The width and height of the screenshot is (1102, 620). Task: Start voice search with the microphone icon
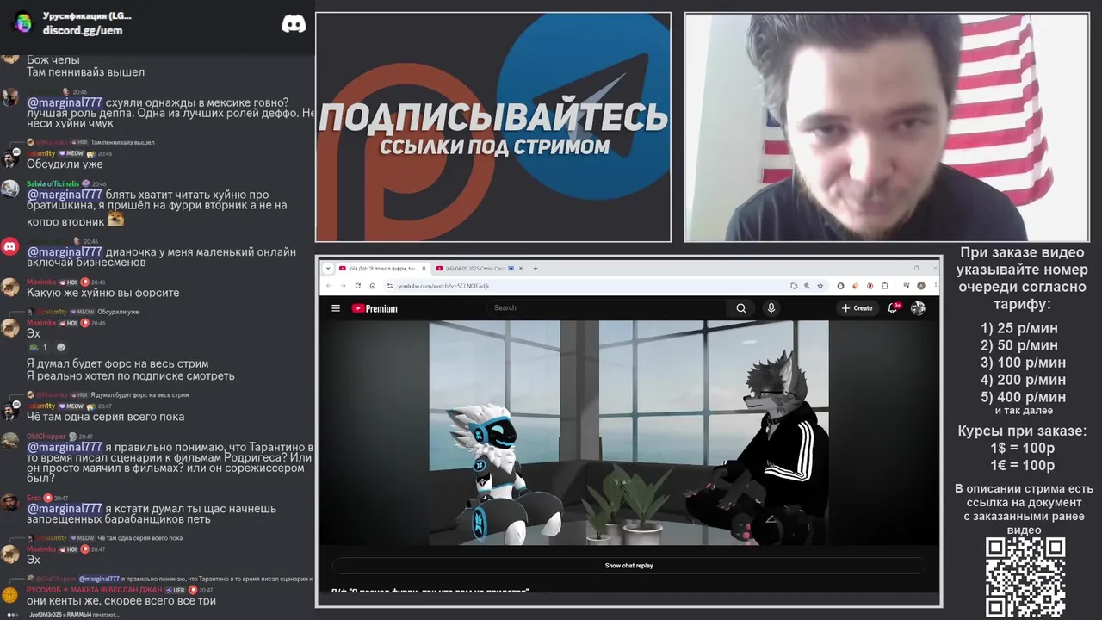771,308
